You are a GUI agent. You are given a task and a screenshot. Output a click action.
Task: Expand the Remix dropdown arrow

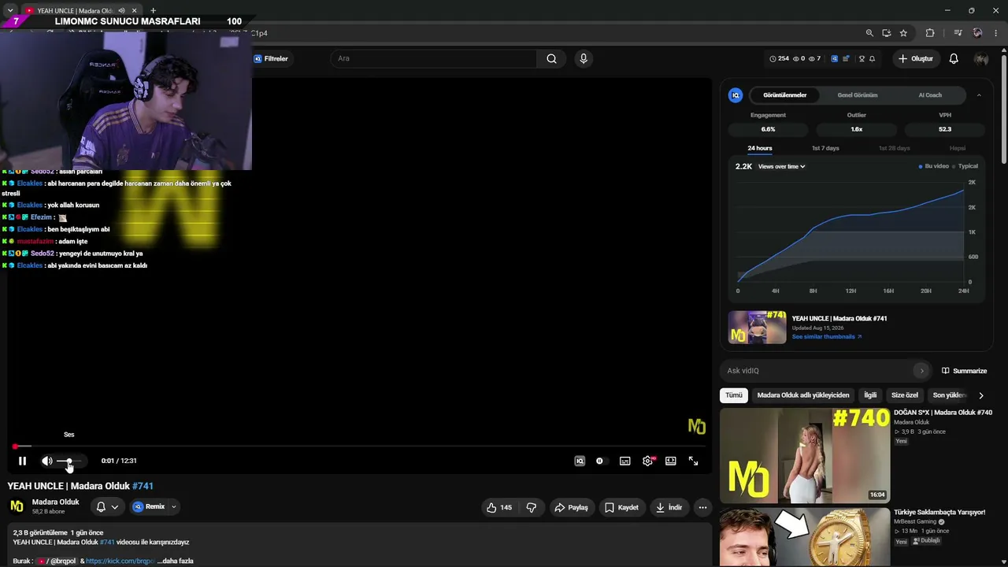174,507
